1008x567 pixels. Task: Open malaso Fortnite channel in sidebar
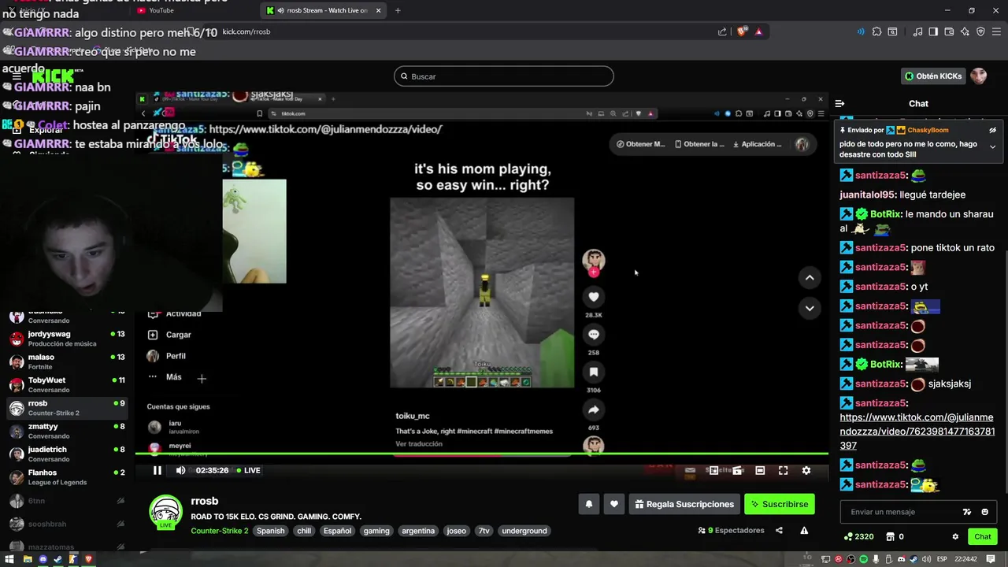click(66, 361)
